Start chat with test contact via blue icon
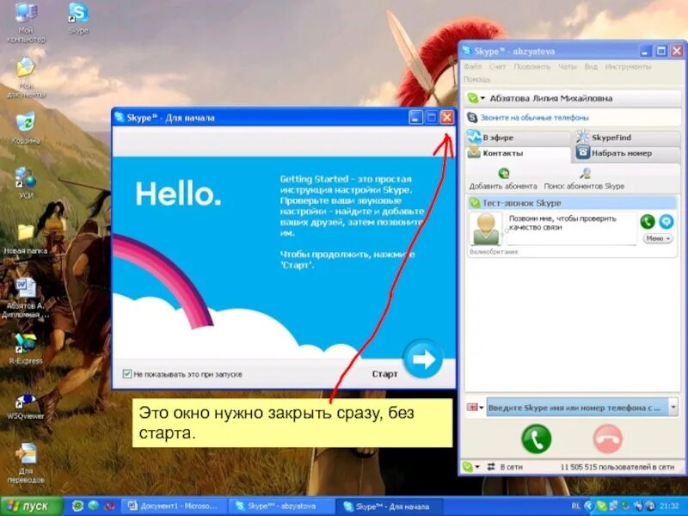688x516 pixels. (x=666, y=222)
